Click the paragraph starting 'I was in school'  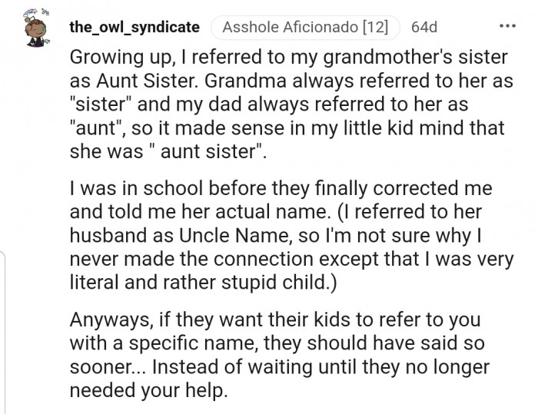coord(291,235)
